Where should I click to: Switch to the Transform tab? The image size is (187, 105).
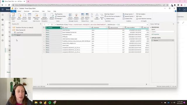coord(27,11)
